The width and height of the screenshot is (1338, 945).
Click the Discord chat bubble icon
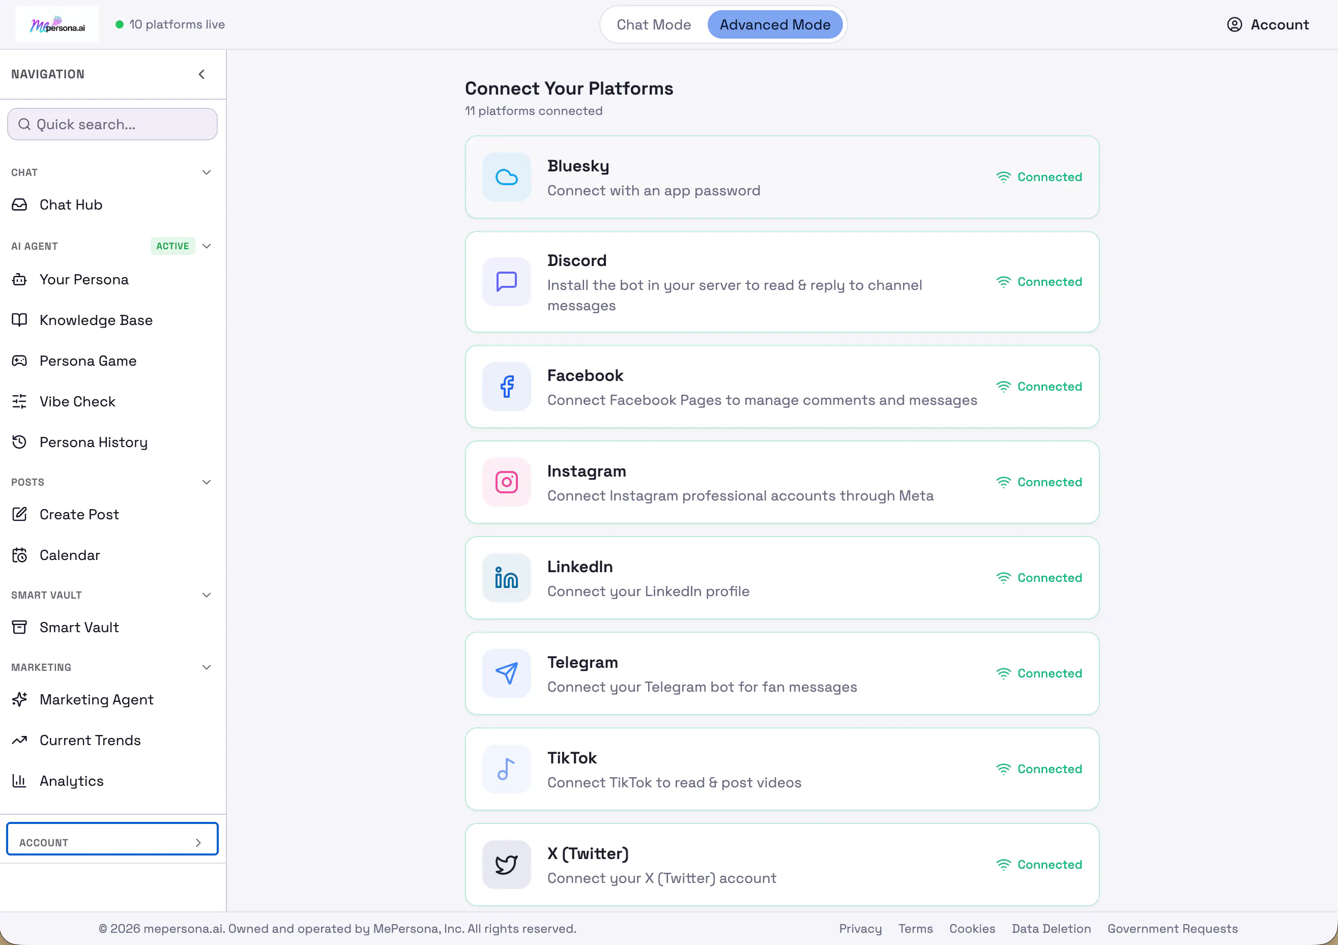coord(506,282)
